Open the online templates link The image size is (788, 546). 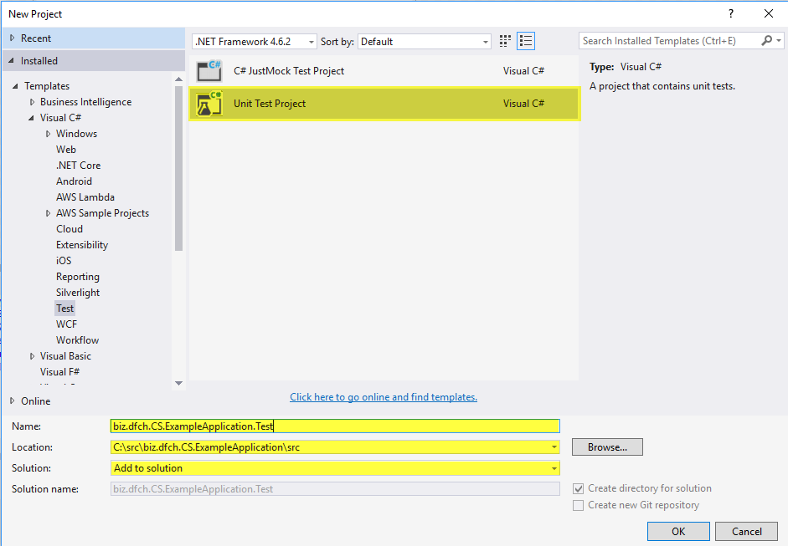(384, 397)
